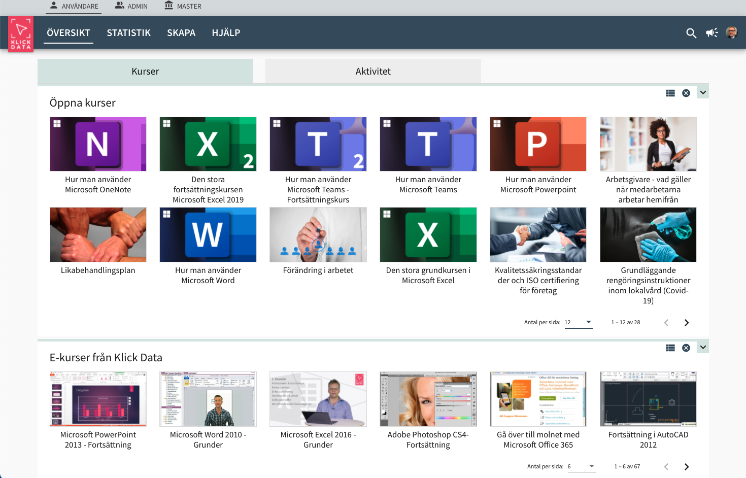Open the HJÄLP page
Screen dimensions: 746x478
[x=226, y=33]
